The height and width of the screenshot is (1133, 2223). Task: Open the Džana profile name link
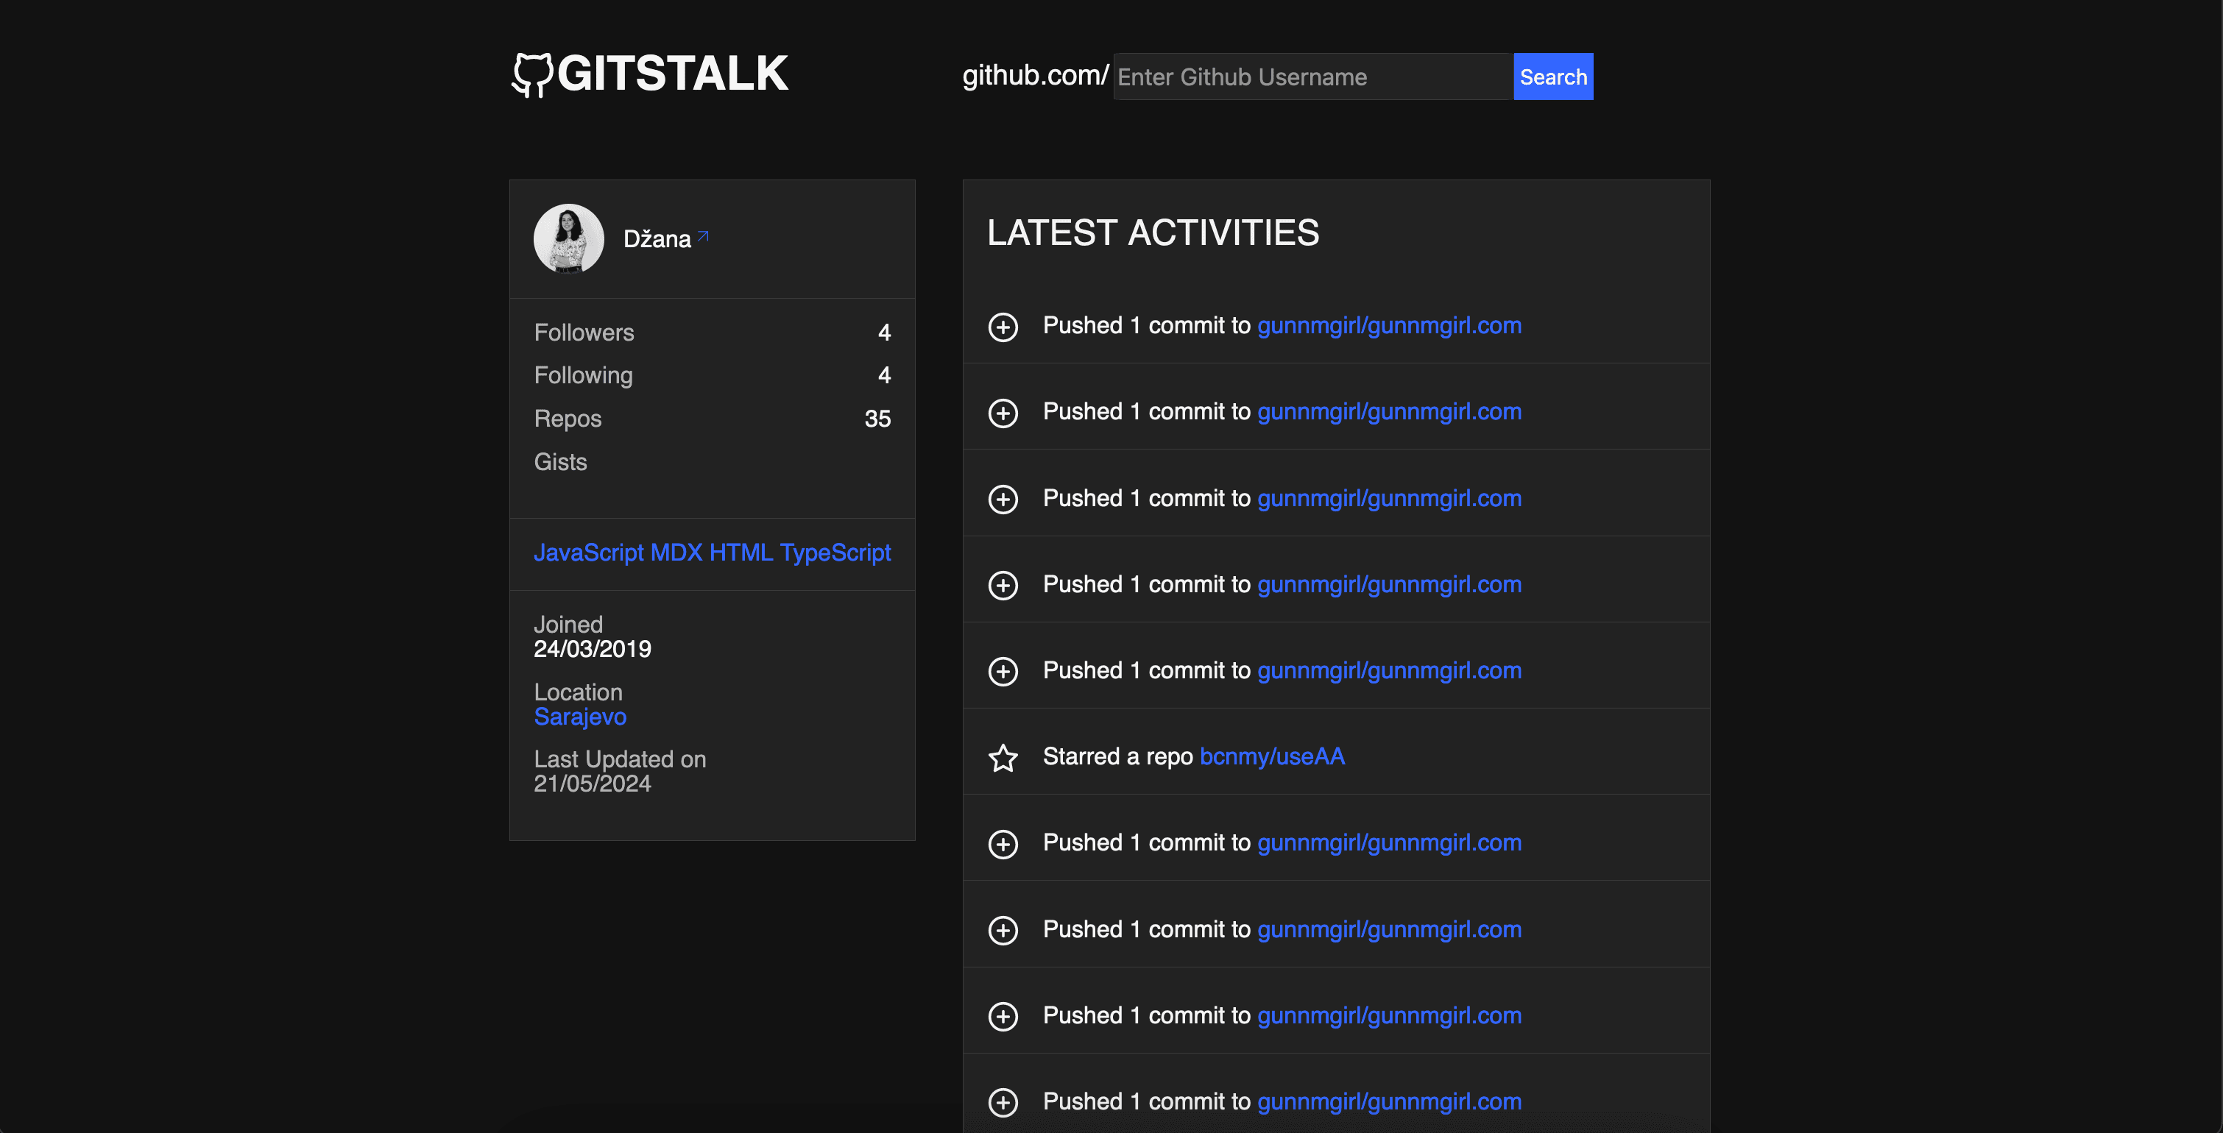point(657,240)
